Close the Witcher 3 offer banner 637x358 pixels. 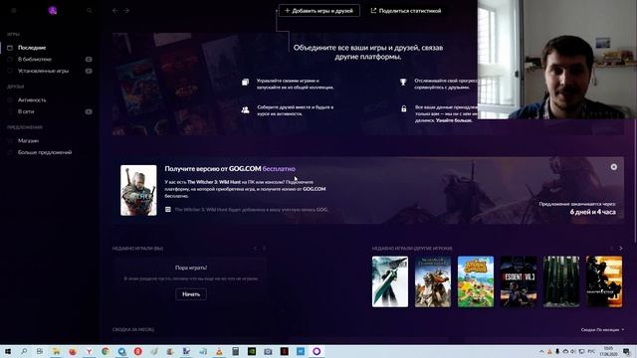pos(613,167)
